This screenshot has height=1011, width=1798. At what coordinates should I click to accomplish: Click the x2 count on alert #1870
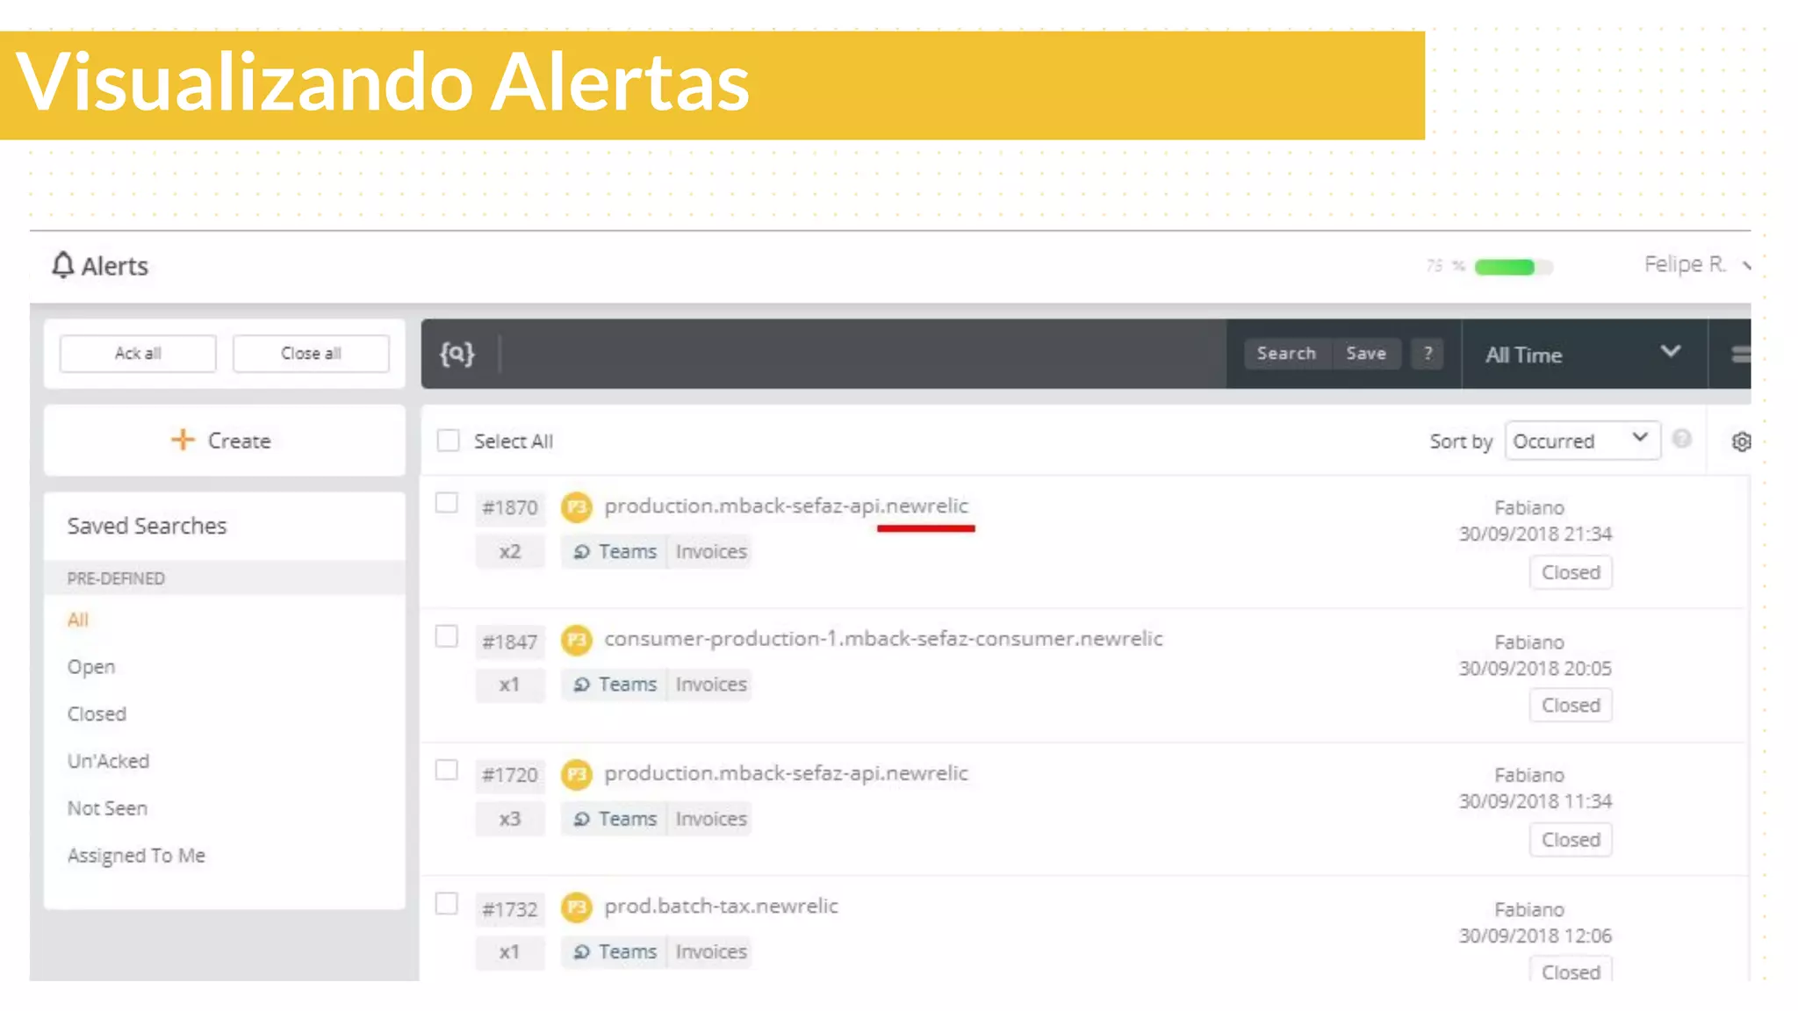point(510,552)
